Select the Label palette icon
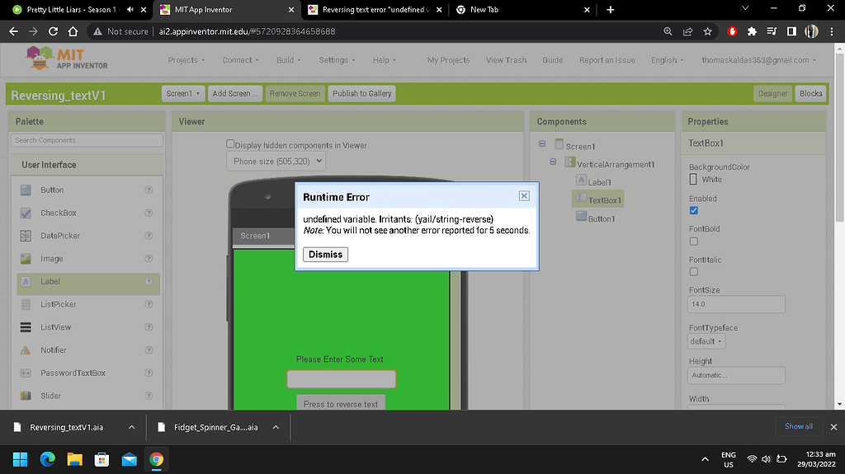 (x=26, y=282)
